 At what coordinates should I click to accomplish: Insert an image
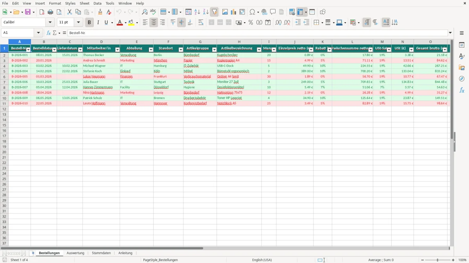225,12
